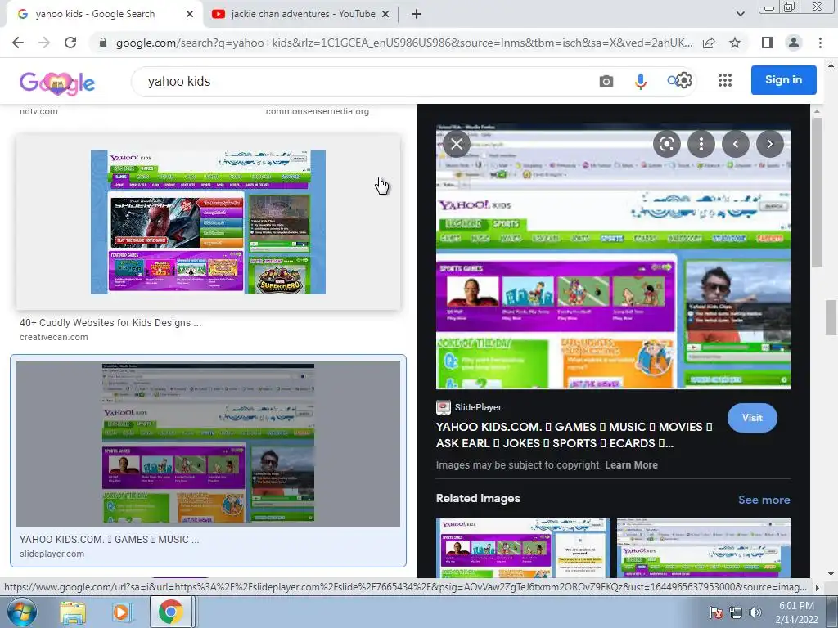Screen dimensions: 838x628
Task: Open Action Center flag in tray
Action: click(x=715, y=612)
